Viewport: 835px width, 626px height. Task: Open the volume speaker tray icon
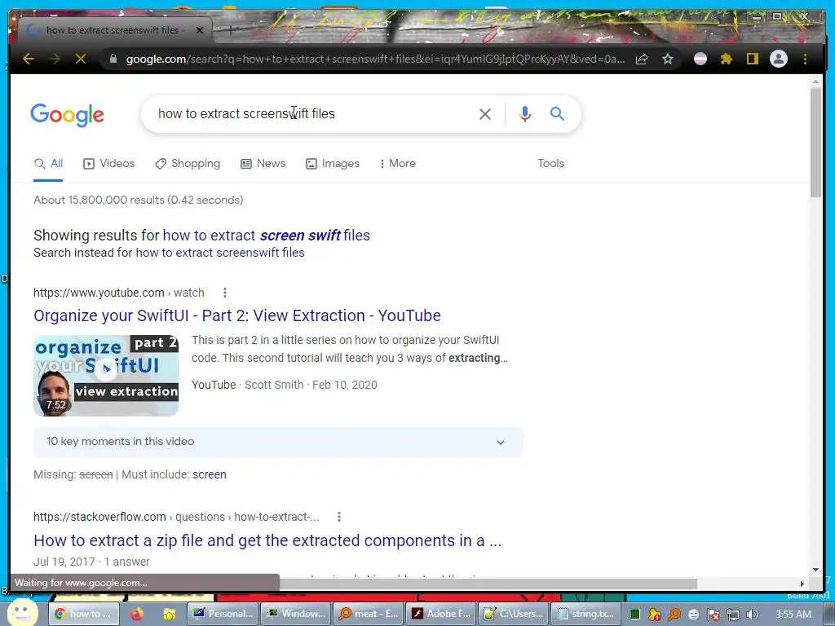click(753, 615)
